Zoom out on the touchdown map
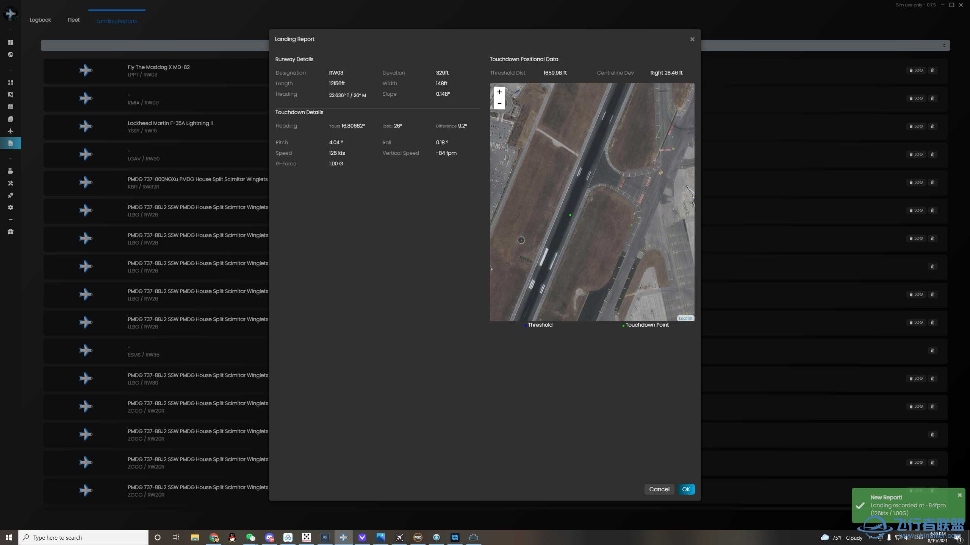The image size is (970, 545). 499,103
